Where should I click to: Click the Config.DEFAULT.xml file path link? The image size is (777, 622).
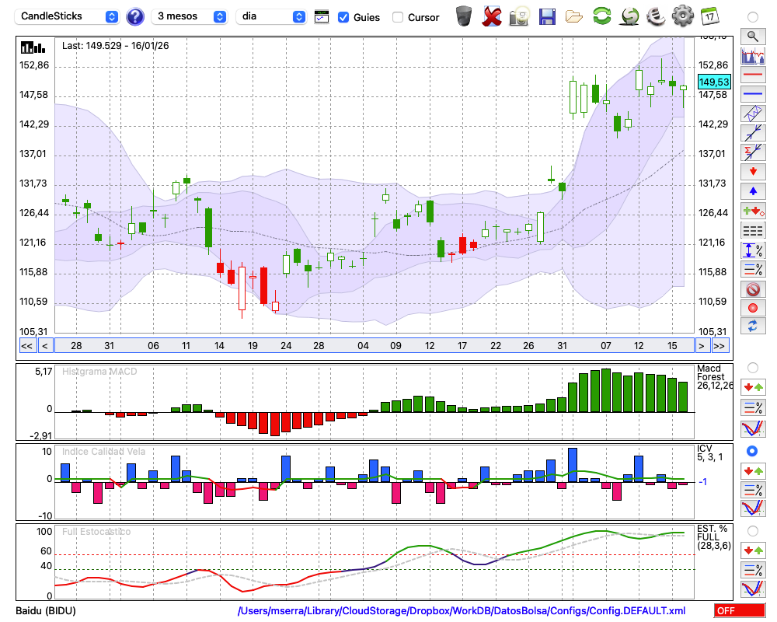[462, 611]
